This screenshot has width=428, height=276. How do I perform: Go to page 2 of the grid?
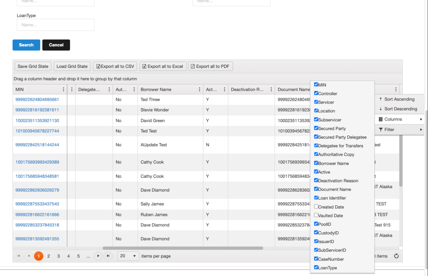pos(48,256)
